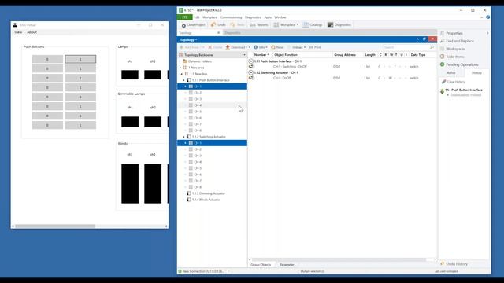504x283 pixels.
Task: Click the ch2 black box under Dimmable Lamps
Action: pyautogui.click(x=153, y=122)
